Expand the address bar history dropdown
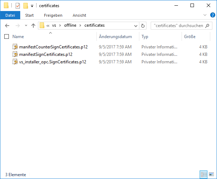This screenshot has height=179, width=217. click(136, 26)
